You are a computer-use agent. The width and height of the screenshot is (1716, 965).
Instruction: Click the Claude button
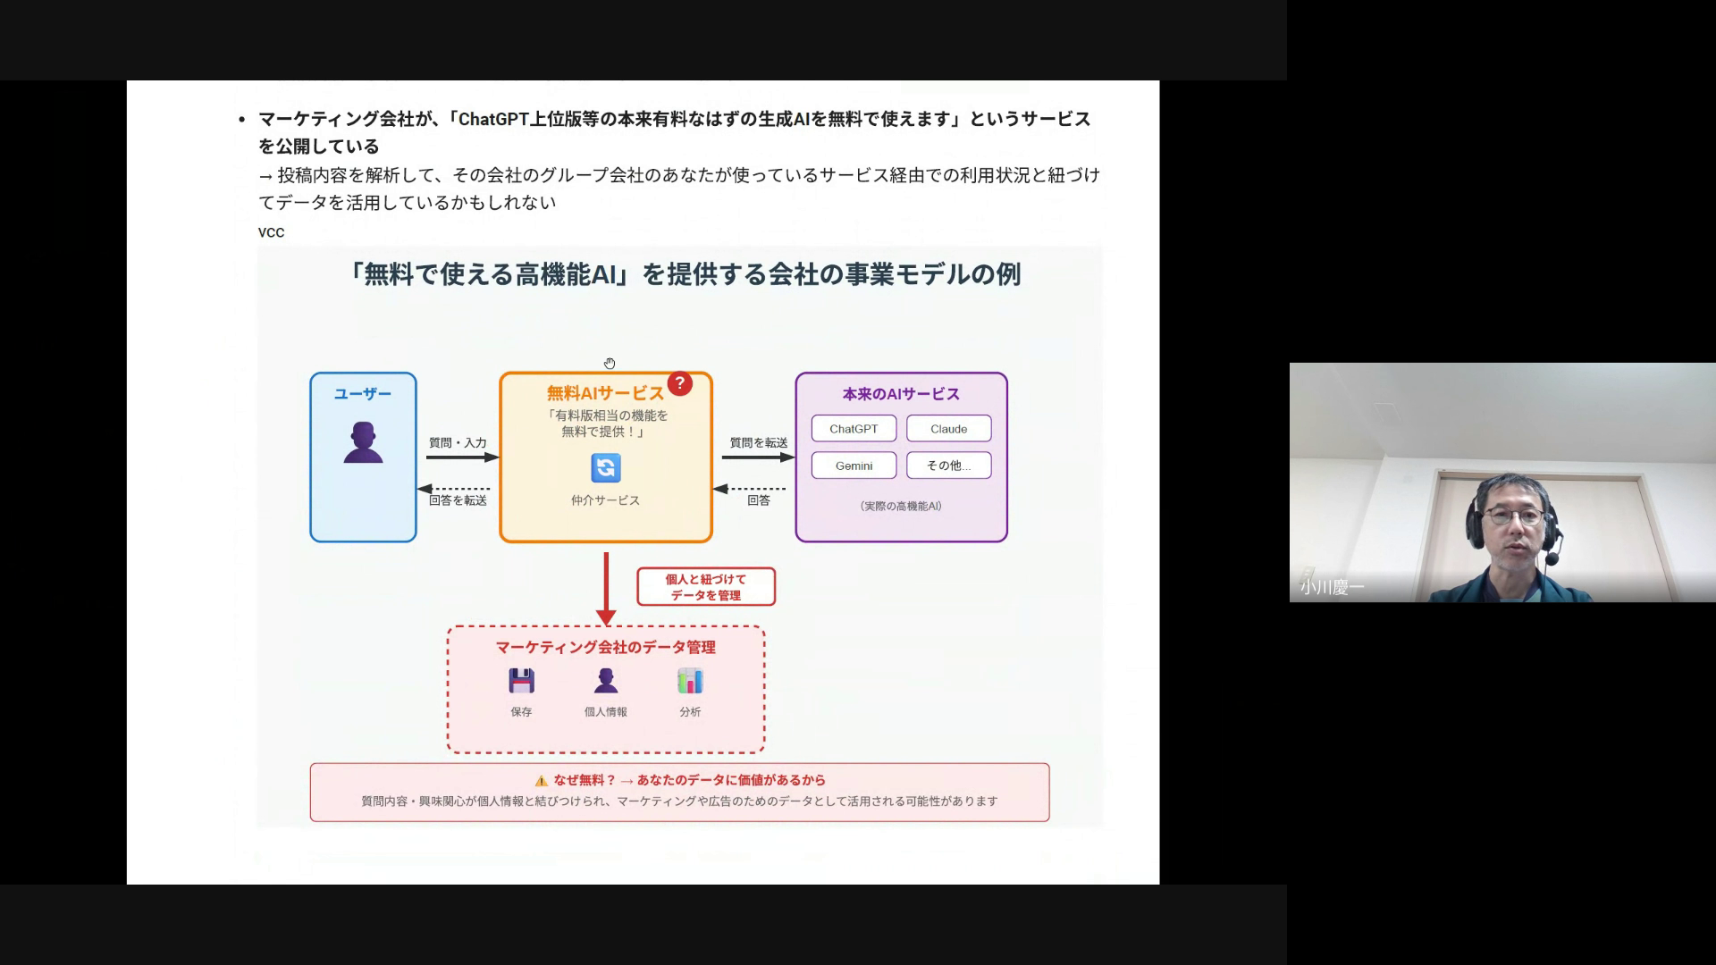click(x=948, y=429)
